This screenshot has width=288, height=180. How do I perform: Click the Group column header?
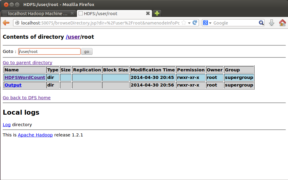[x=239, y=70]
